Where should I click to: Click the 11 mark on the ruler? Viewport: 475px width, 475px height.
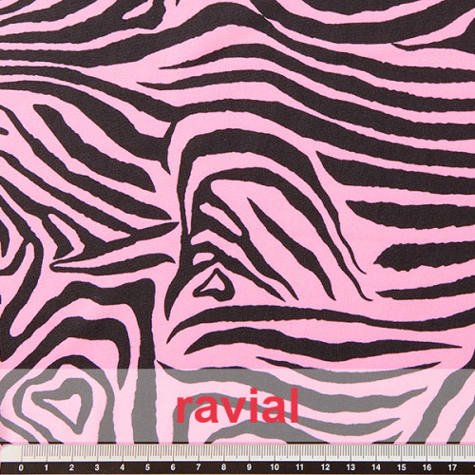(x=299, y=467)
